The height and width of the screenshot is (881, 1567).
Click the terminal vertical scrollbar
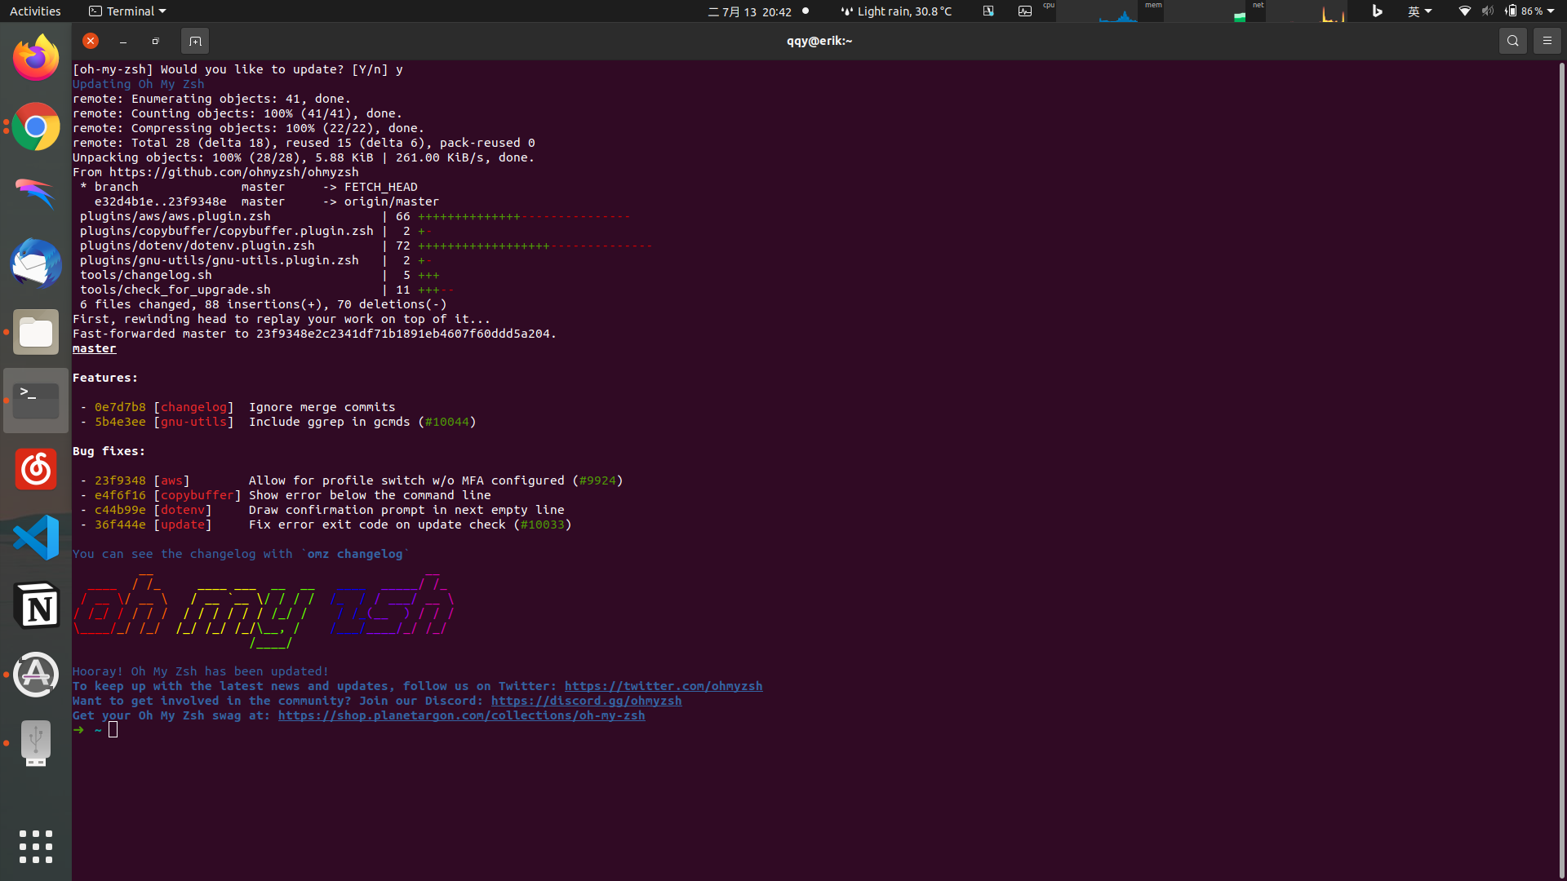[x=1561, y=469]
